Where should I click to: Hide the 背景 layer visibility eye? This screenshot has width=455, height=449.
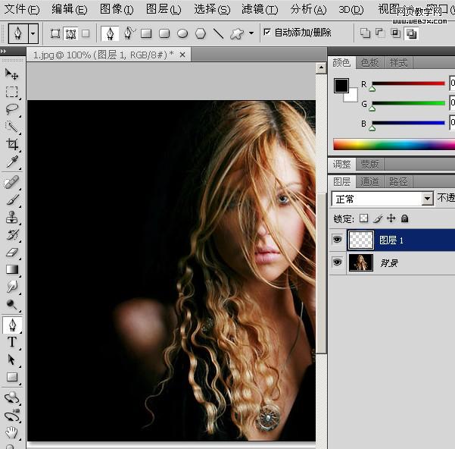[337, 262]
